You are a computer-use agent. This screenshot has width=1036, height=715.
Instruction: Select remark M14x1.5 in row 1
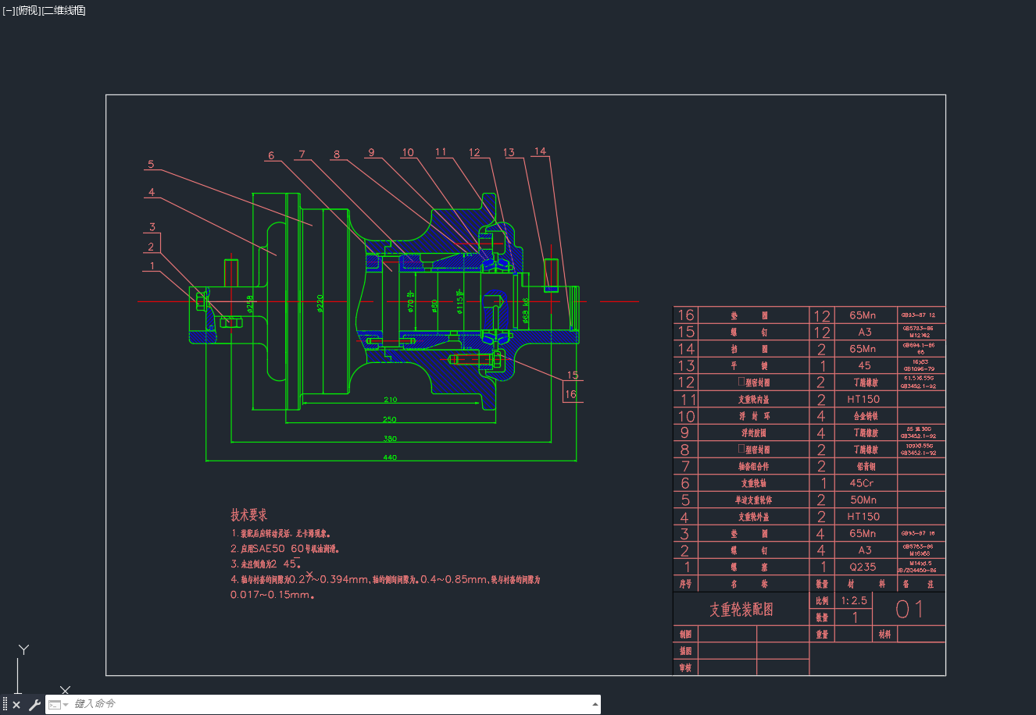pos(920,563)
